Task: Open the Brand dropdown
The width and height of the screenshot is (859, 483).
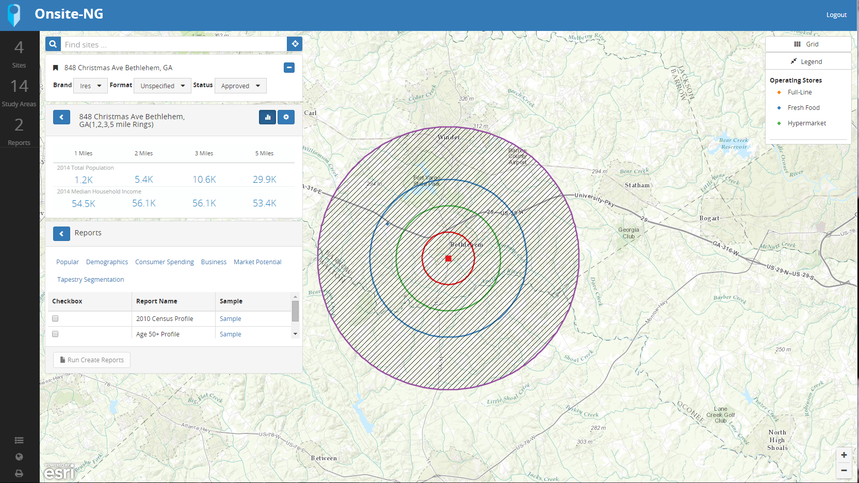Action: [91, 86]
